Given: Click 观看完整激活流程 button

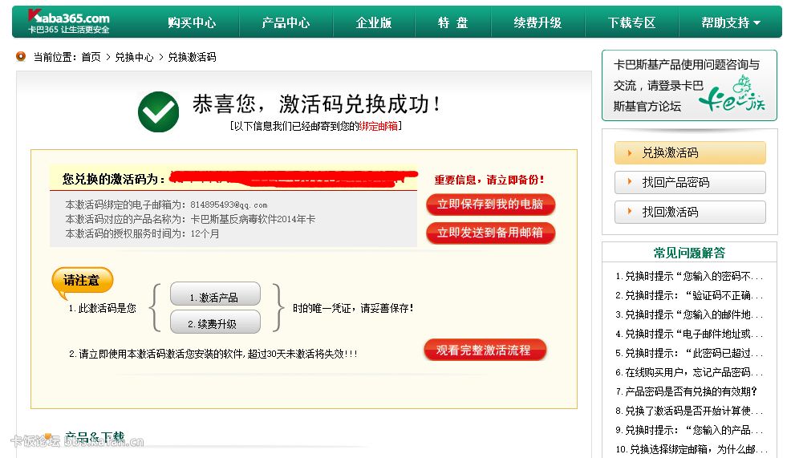Looking at the screenshot, I should coord(485,350).
